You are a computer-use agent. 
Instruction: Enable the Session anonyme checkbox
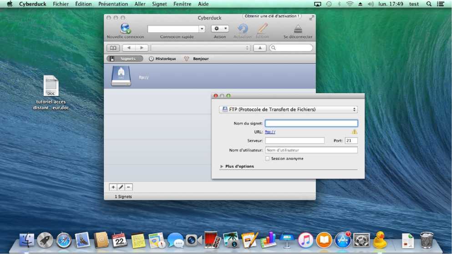click(x=268, y=159)
